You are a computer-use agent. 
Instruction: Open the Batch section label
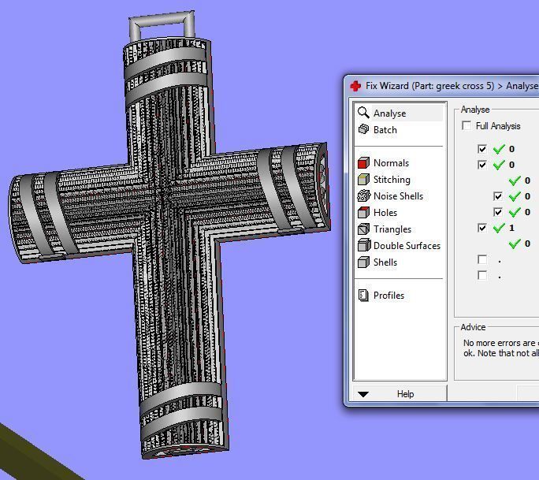pos(385,130)
